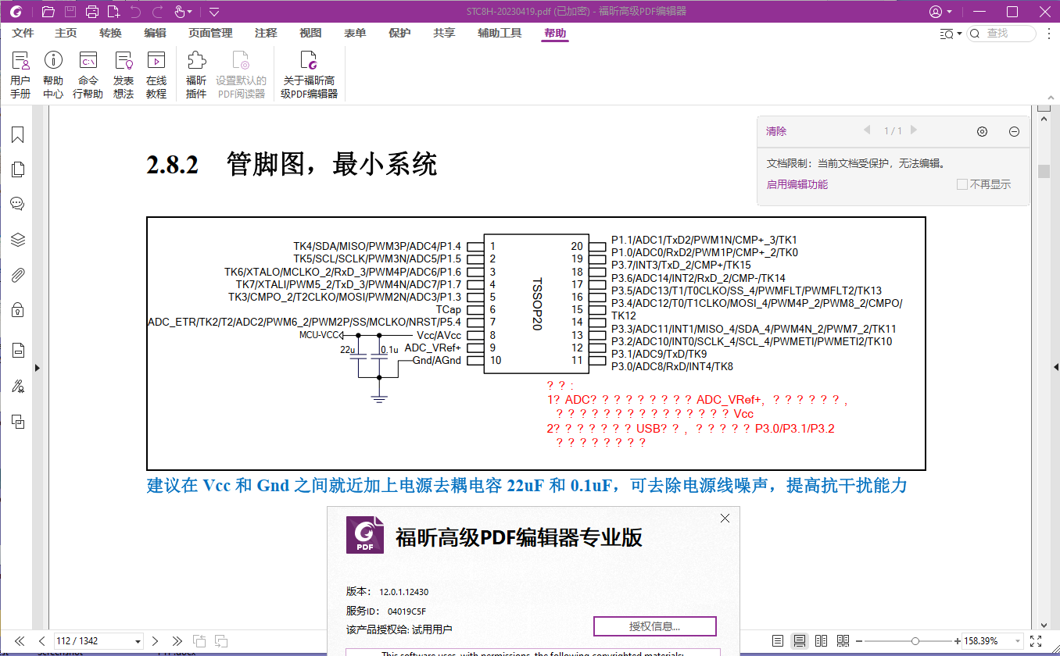This screenshot has width=1060, height=656.
Task: Open the Attachments panel (paperclip)
Action: click(x=18, y=275)
